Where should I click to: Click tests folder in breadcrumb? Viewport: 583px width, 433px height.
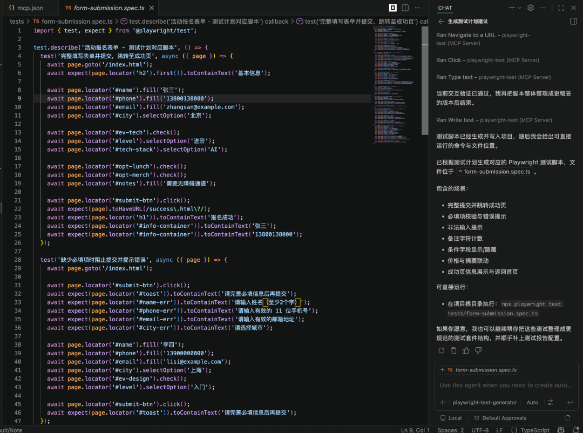pos(17,22)
